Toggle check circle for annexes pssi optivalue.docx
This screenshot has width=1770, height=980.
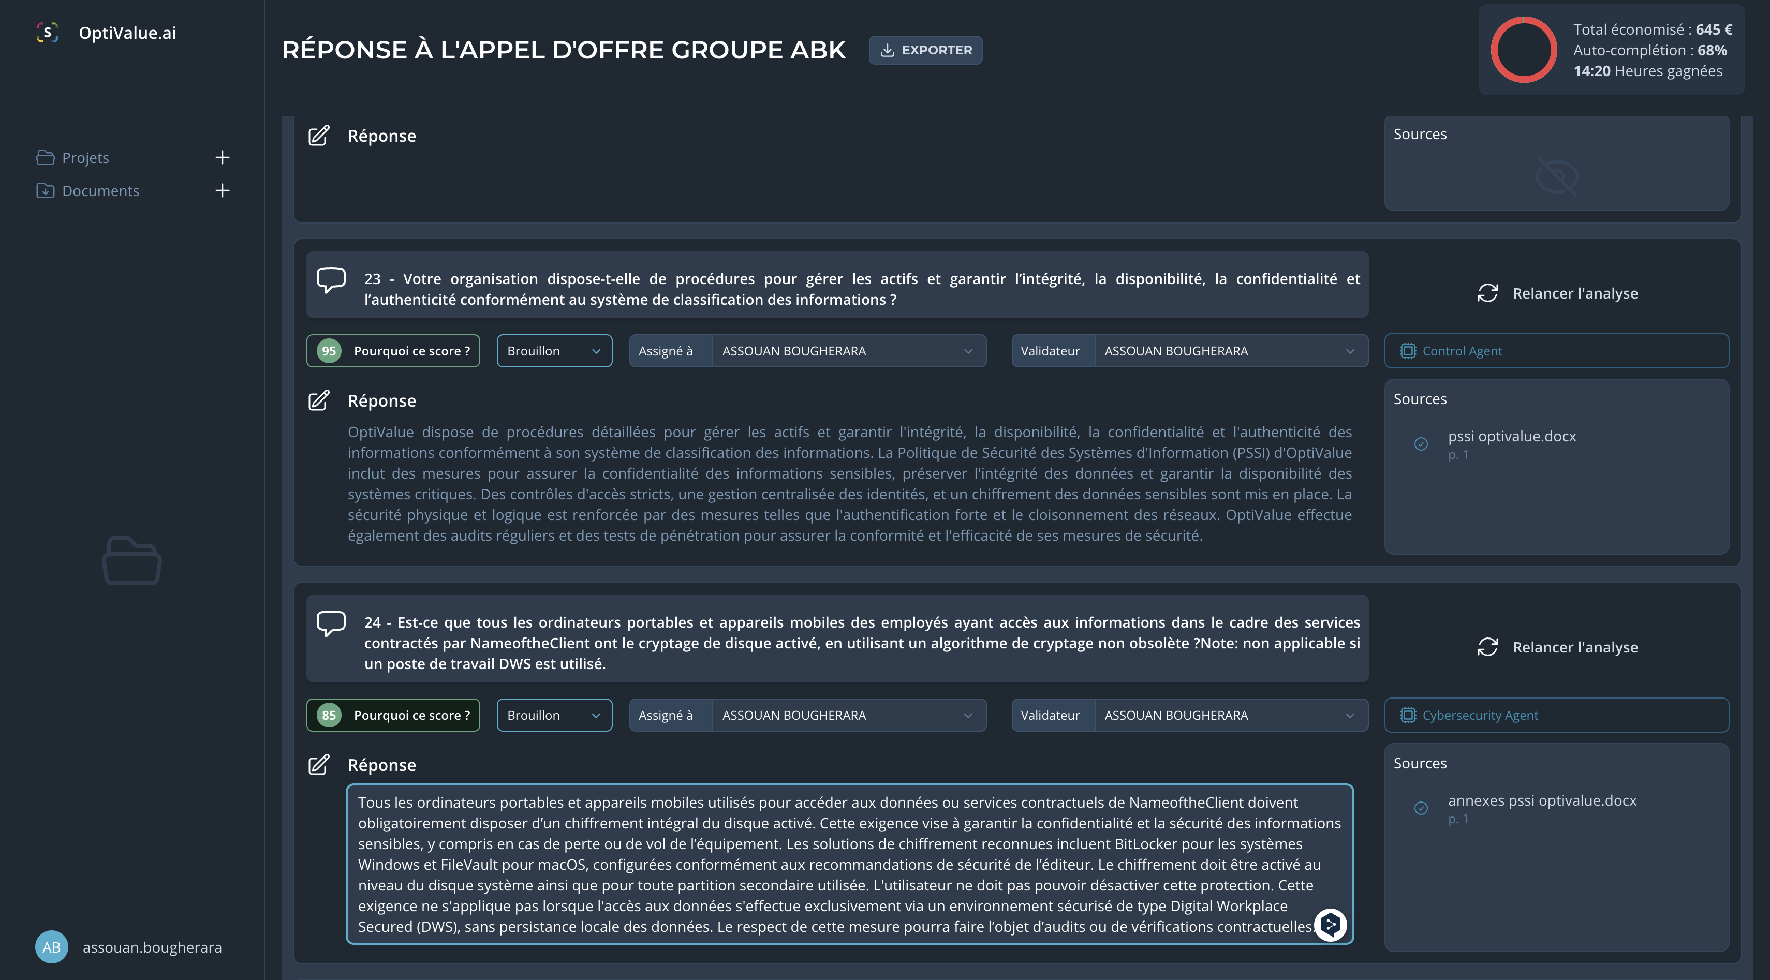(1421, 808)
